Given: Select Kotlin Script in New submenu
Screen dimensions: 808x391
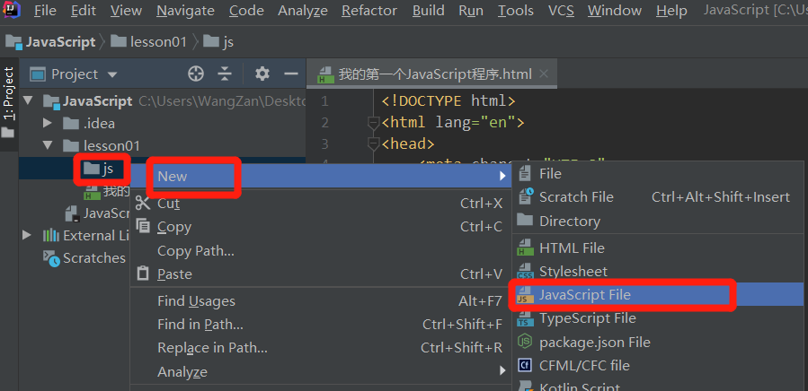Looking at the screenshot, I should (658, 386).
